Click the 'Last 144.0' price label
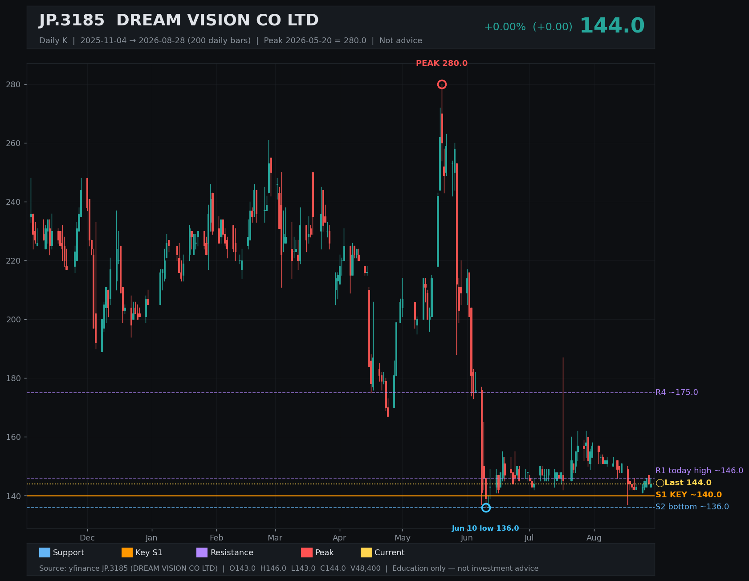Screen dimensions: 749x581 point(688,483)
